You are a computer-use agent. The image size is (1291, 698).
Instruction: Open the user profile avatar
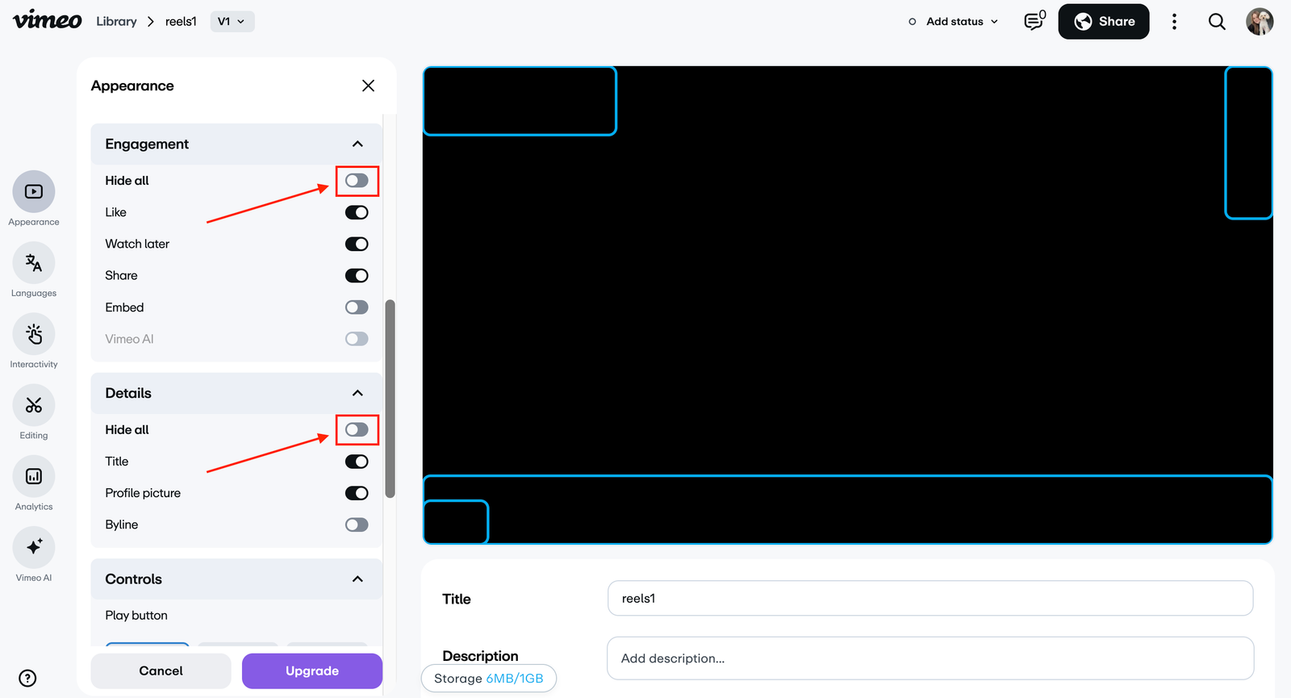1260,22
